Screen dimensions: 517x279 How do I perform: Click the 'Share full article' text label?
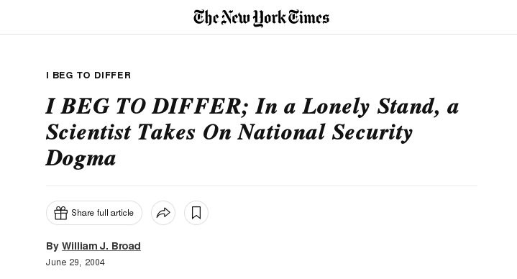coord(103,213)
